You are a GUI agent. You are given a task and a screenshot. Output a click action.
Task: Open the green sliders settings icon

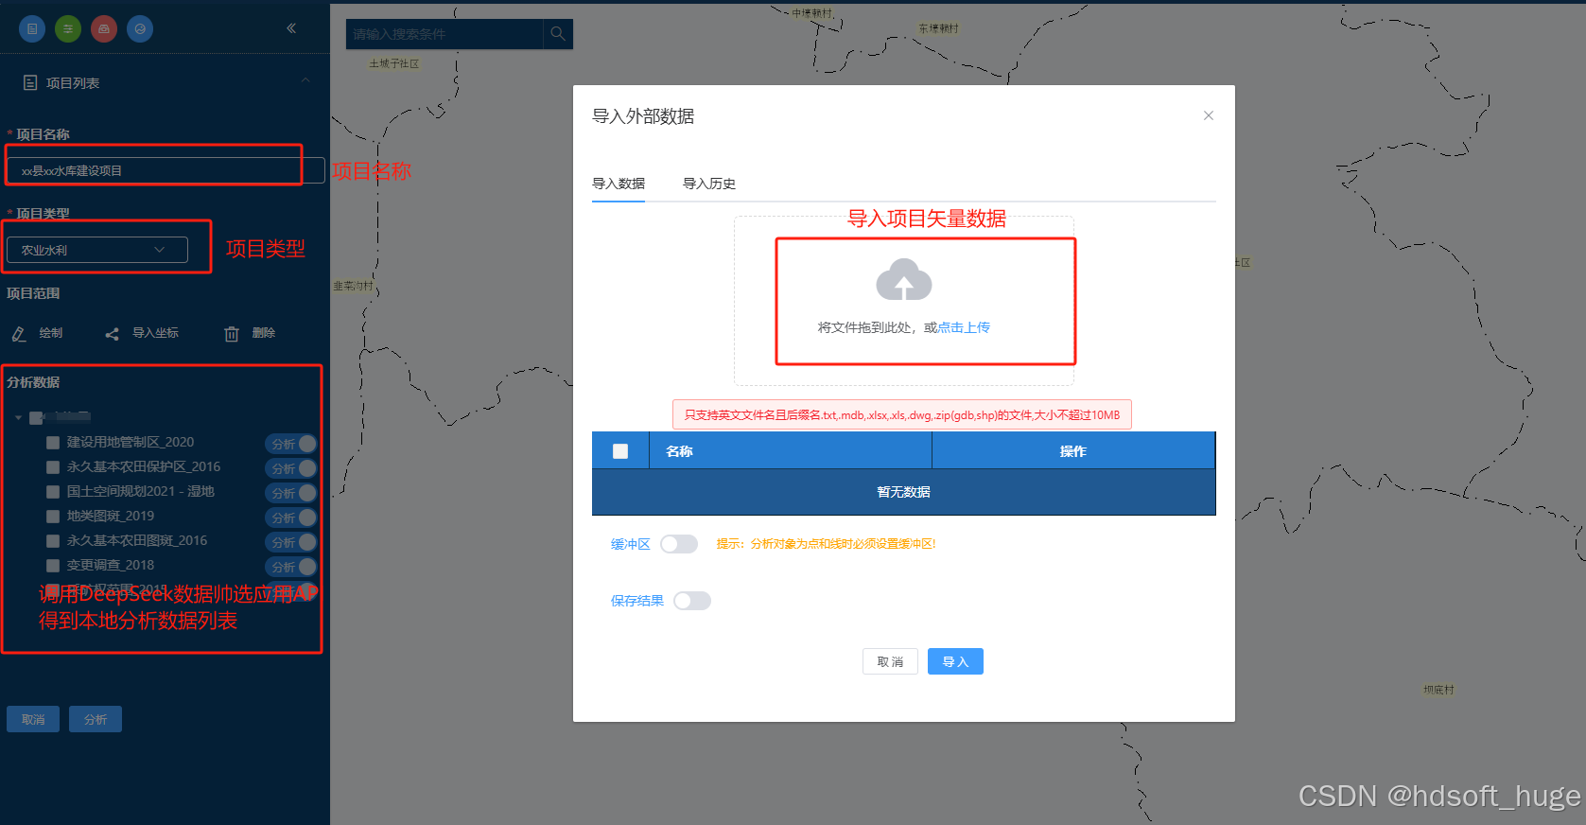coord(68,28)
